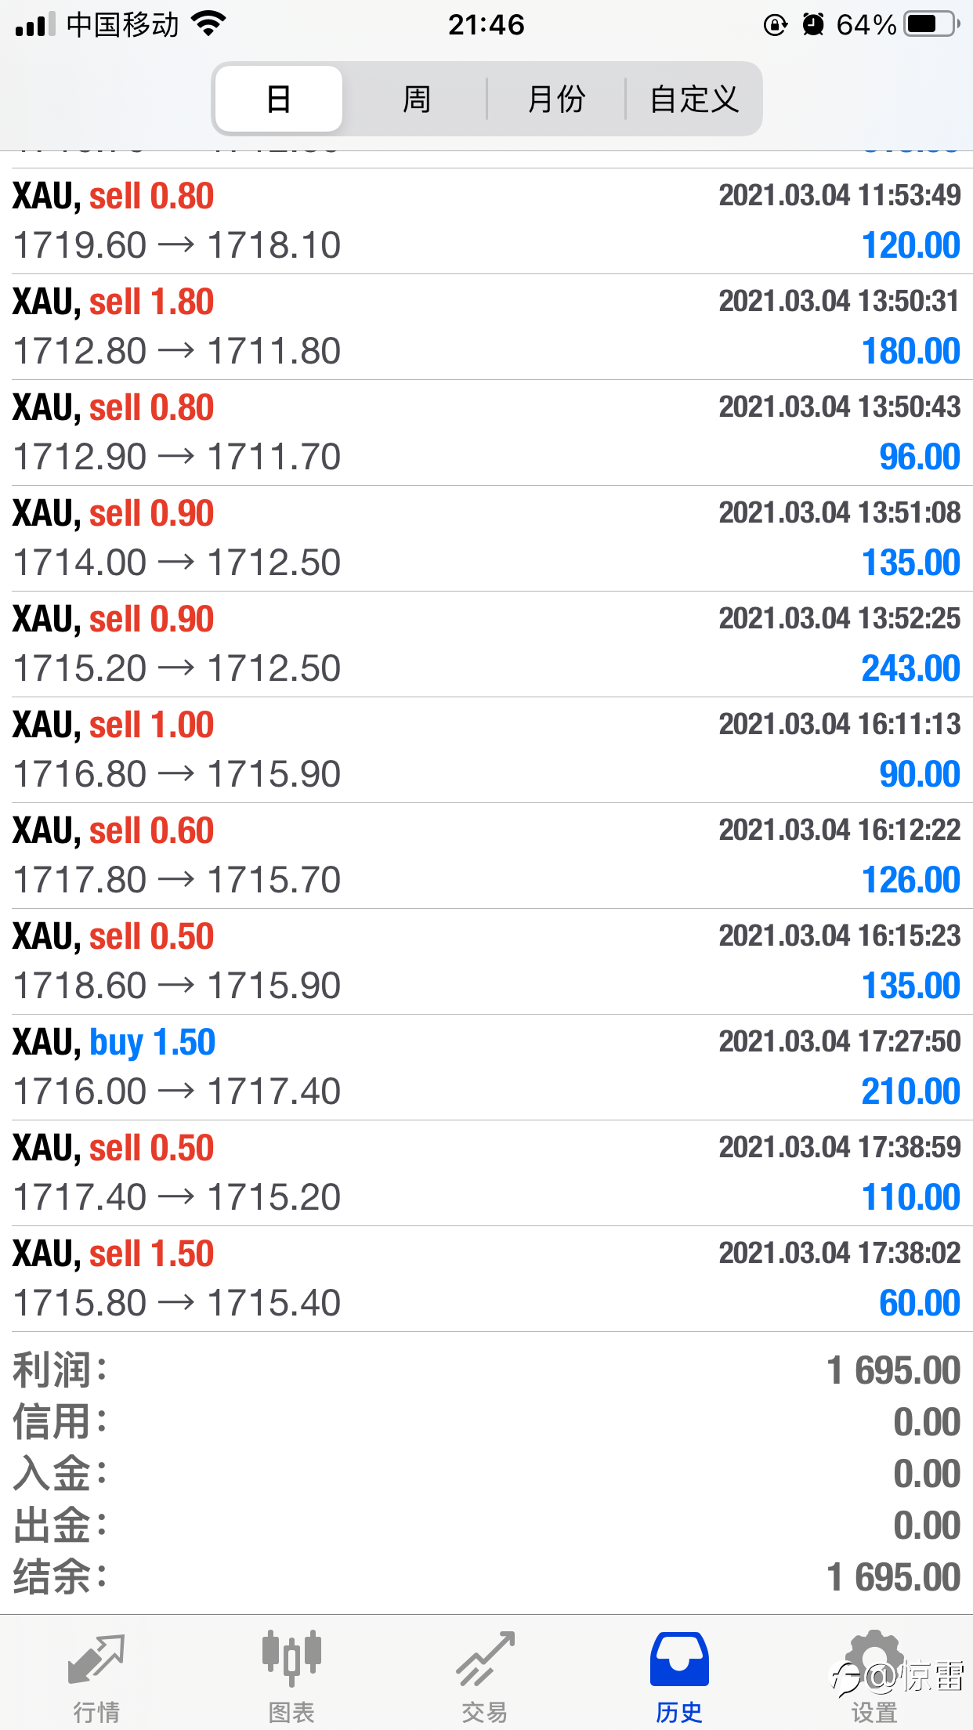Image resolution: width=973 pixels, height=1730 pixels.
Task: Tap the Balance (结余) summary row
Action: 486,1577
